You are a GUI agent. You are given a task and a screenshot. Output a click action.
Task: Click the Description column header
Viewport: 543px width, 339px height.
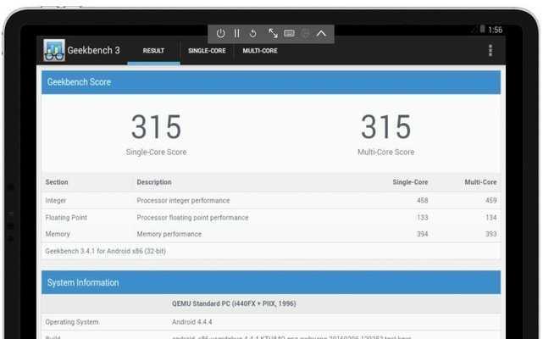(x=154, y=182)
